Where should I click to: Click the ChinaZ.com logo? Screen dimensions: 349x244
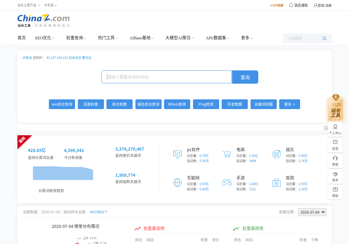[44, 21]
